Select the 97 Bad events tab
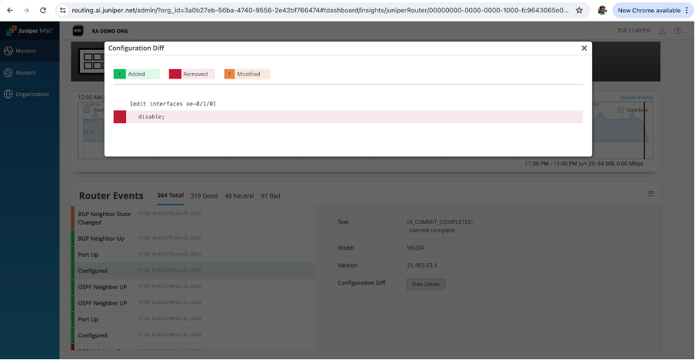This screenshot has height=360, width=695. pos(271,196)
